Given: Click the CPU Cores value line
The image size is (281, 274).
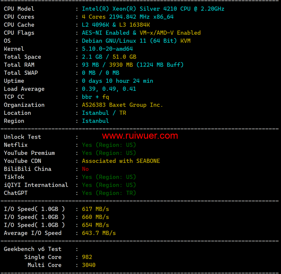Looking at the screenshot, I should 128,17.
